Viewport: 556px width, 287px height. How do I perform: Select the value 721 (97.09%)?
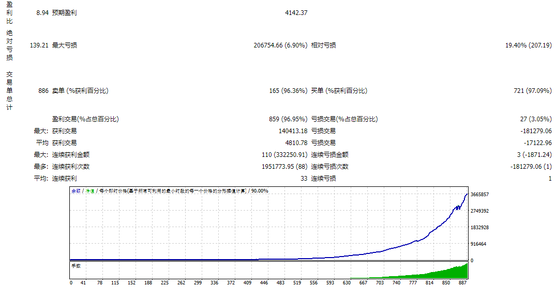[x=533, y=91]
